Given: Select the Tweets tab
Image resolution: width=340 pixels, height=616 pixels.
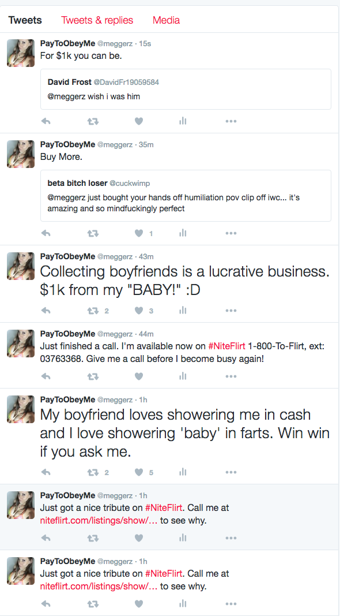Looking at the screenshot, I should [x=25, y=20].
